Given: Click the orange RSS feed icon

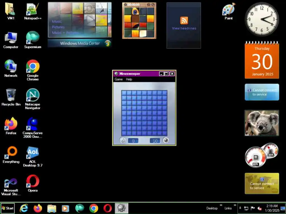Looking at the screenshot, I should [184, 20].
